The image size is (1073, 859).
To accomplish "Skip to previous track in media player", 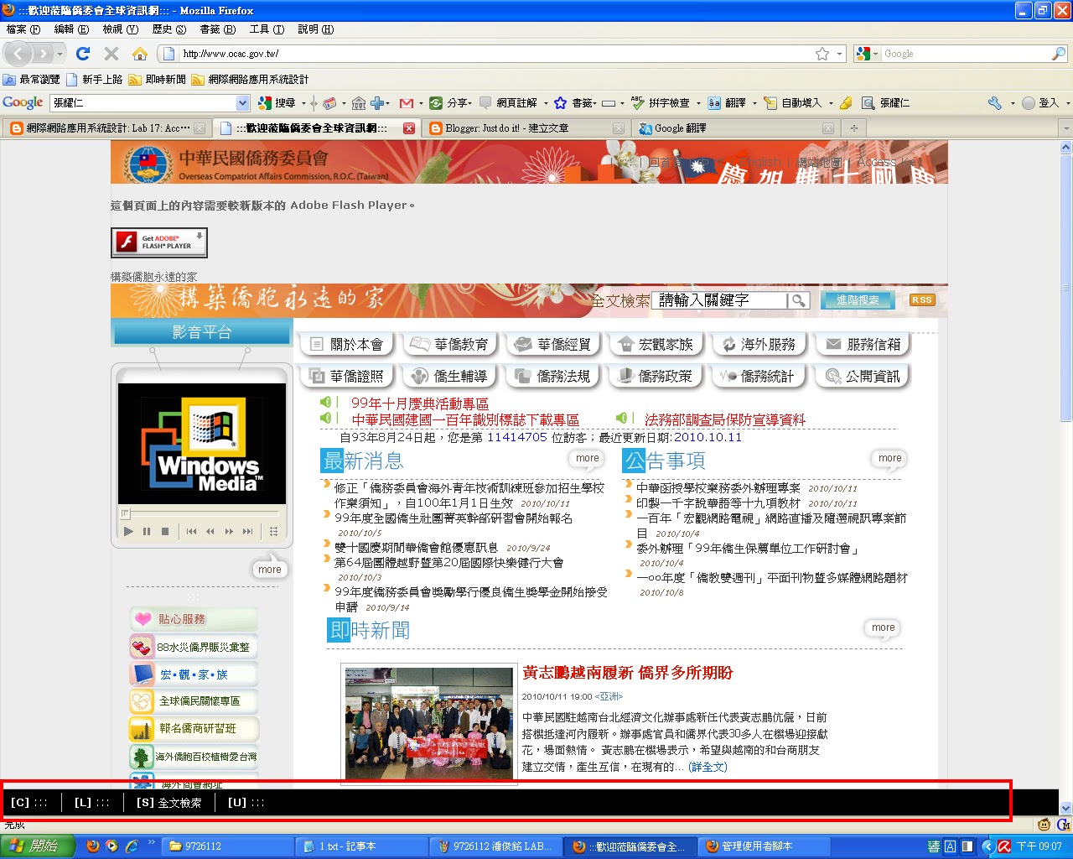I will 191,531.
